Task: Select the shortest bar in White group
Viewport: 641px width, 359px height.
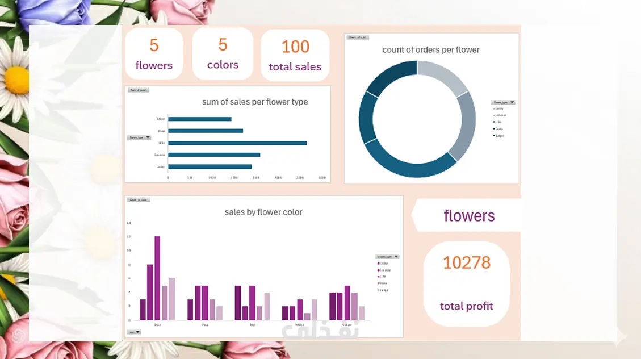Action: point(307,316)
